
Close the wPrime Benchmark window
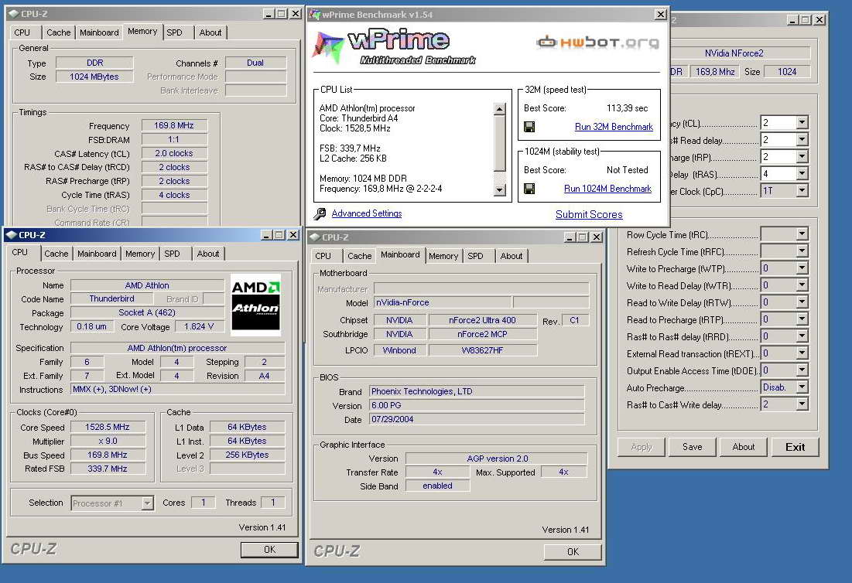[660, 15]
